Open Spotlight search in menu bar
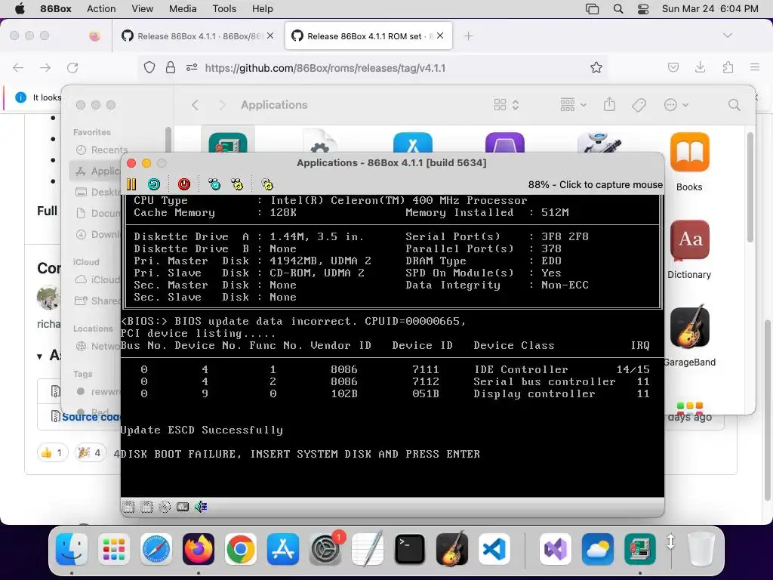The image size is (773, 580). 618,8
